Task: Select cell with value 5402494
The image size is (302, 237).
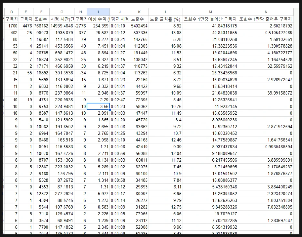Action: [x=139, y=26]
